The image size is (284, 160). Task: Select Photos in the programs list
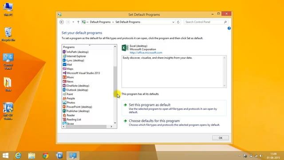point(69,103)
